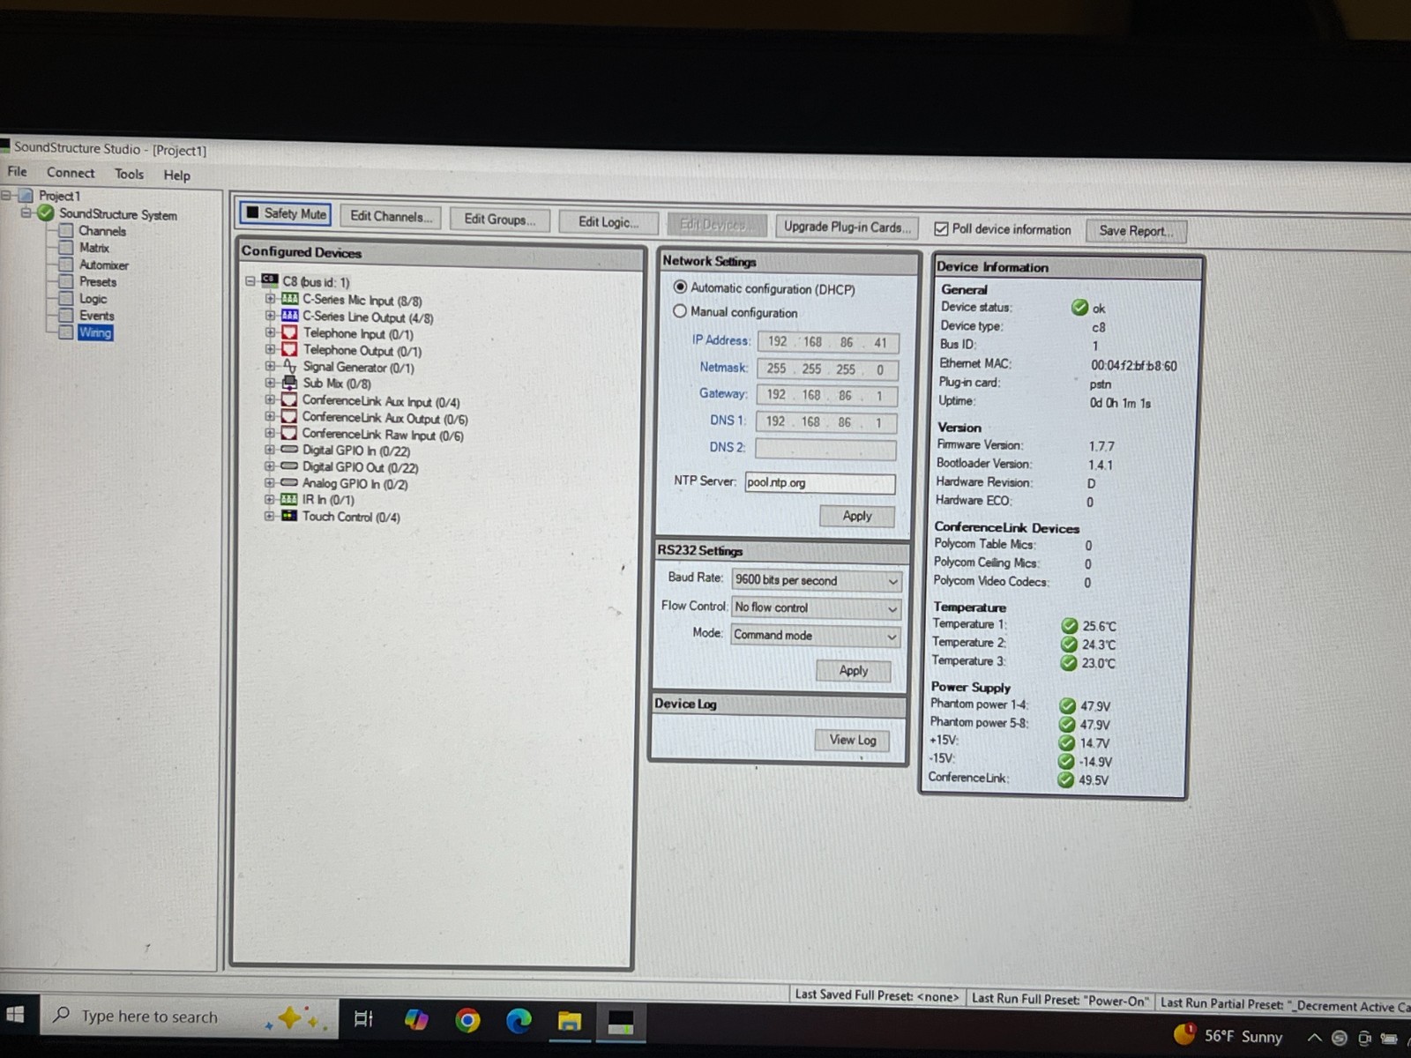The image size is (1411, 1058).
Task: Select Manual configuration radio button
Action: point(680,311)
